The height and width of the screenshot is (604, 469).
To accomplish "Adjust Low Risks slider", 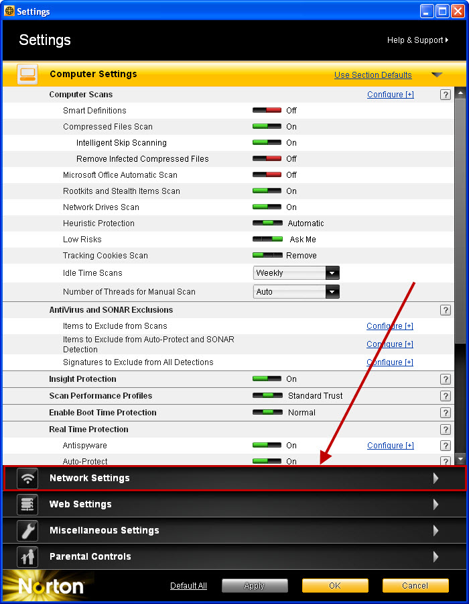I will point(267,239).
